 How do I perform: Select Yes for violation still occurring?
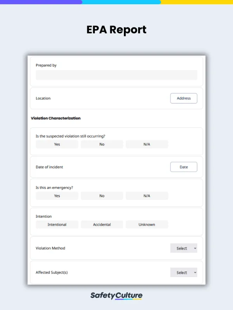tap(57, 144)
